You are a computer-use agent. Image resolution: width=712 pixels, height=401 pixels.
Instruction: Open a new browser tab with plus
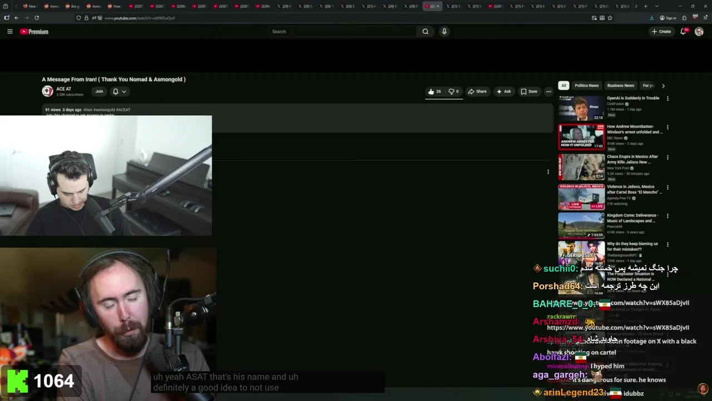point(645,6)
